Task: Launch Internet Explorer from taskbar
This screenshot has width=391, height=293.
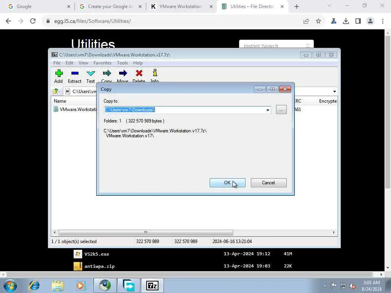Action: pos(34,285)
